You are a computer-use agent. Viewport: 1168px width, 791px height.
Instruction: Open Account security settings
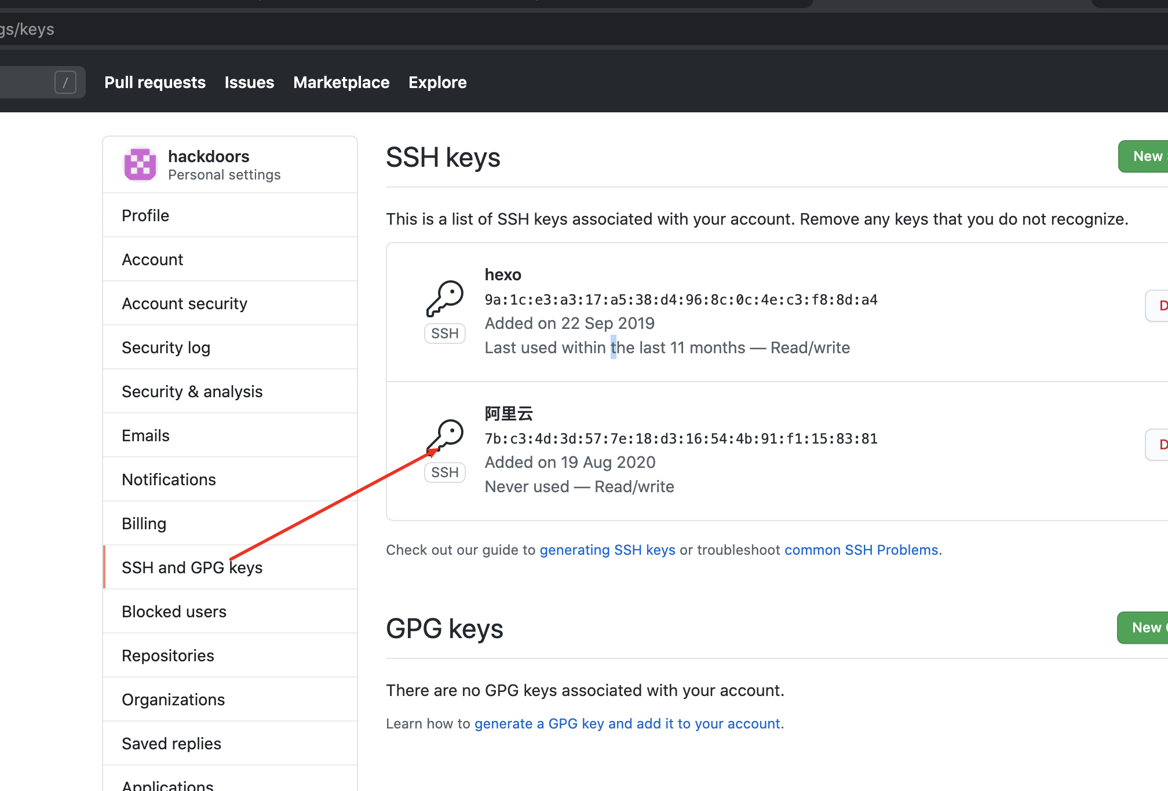coord(184,303)
